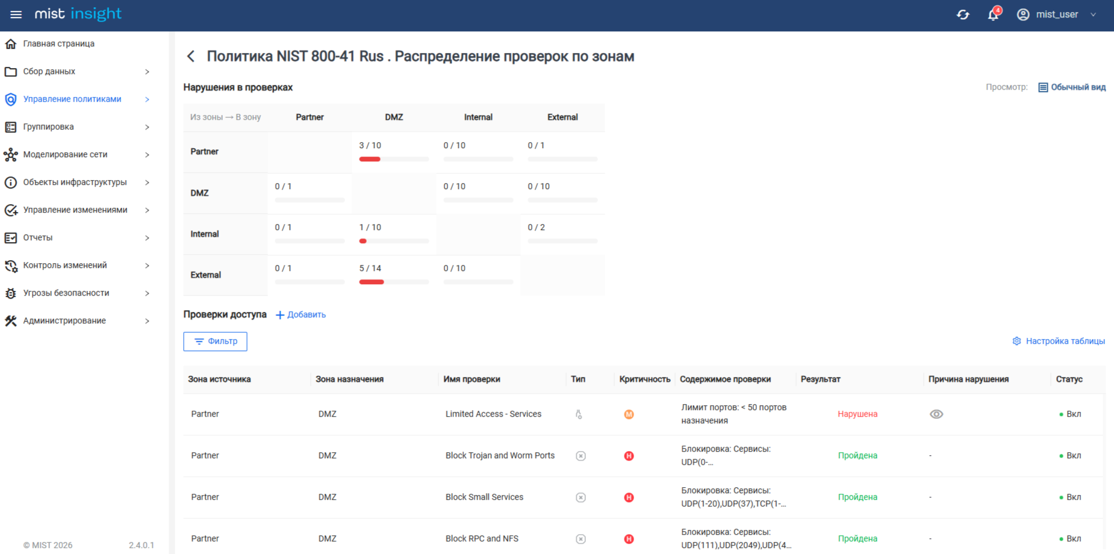Image resolution: width=1114 pixels, height=554 pixels.
Task: Toggle Вкл status for Limited Access - Services
Action: (x=1070, y=414)
